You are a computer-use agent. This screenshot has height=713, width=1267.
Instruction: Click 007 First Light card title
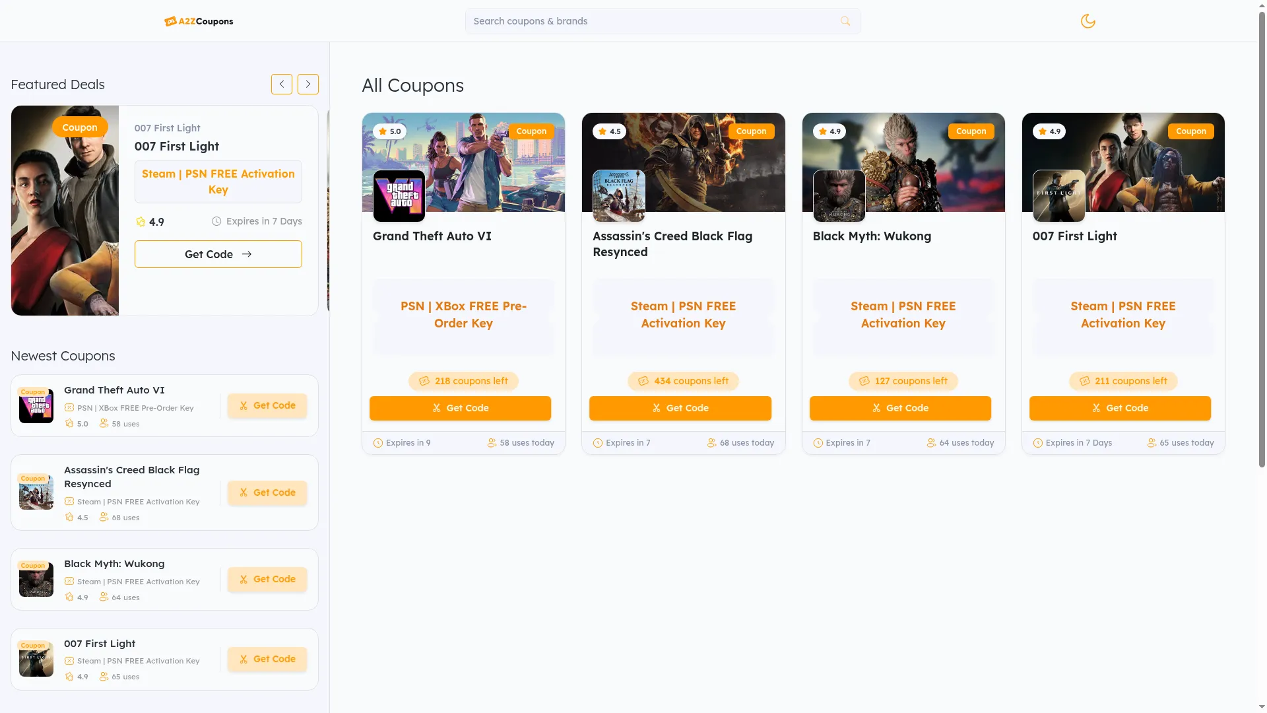click(x=1075, y=236)
